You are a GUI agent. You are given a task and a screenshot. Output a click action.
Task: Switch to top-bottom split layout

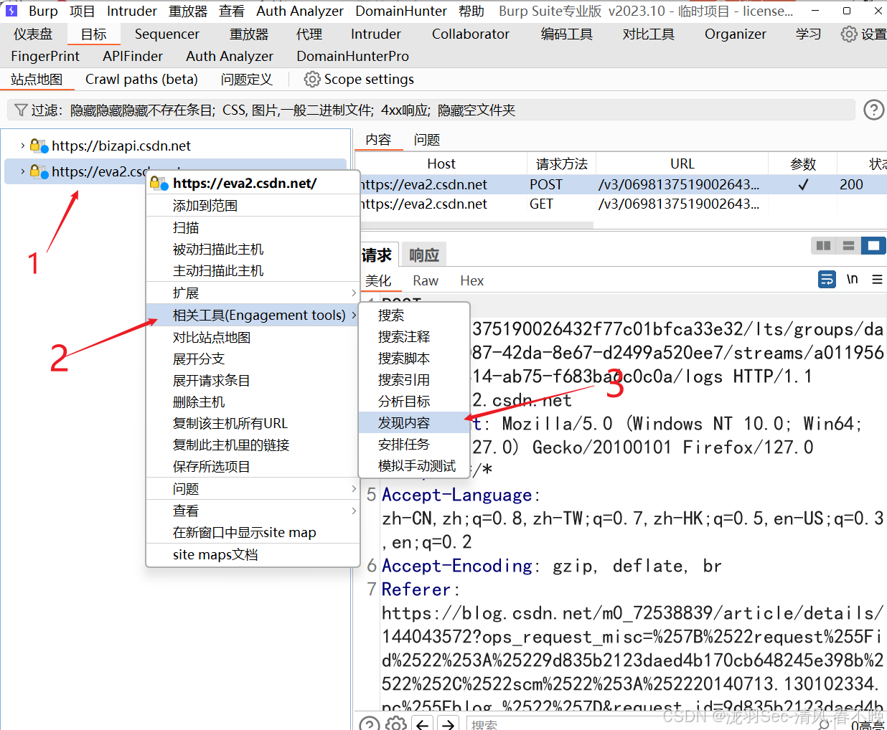(x=848, y=246)
